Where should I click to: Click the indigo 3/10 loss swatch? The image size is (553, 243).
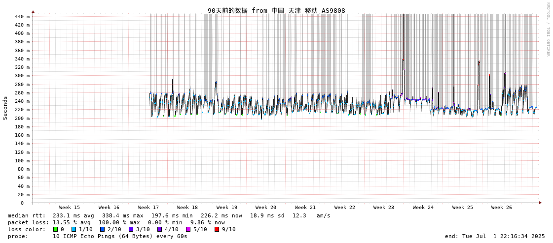pos(131,230)
